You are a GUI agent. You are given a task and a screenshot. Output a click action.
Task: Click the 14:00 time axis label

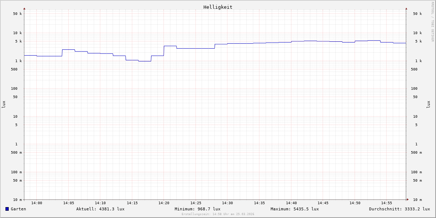point(37,203)
